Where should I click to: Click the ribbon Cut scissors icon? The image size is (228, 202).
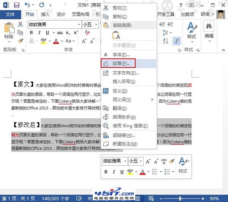(21, 24)
